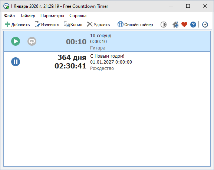Click the gray restart loop button

click(x=32, y=41)
